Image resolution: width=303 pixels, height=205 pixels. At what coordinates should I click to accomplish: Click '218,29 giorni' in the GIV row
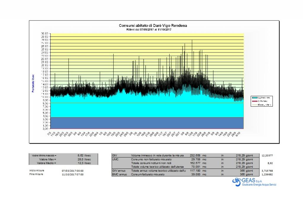click(244, 156)
